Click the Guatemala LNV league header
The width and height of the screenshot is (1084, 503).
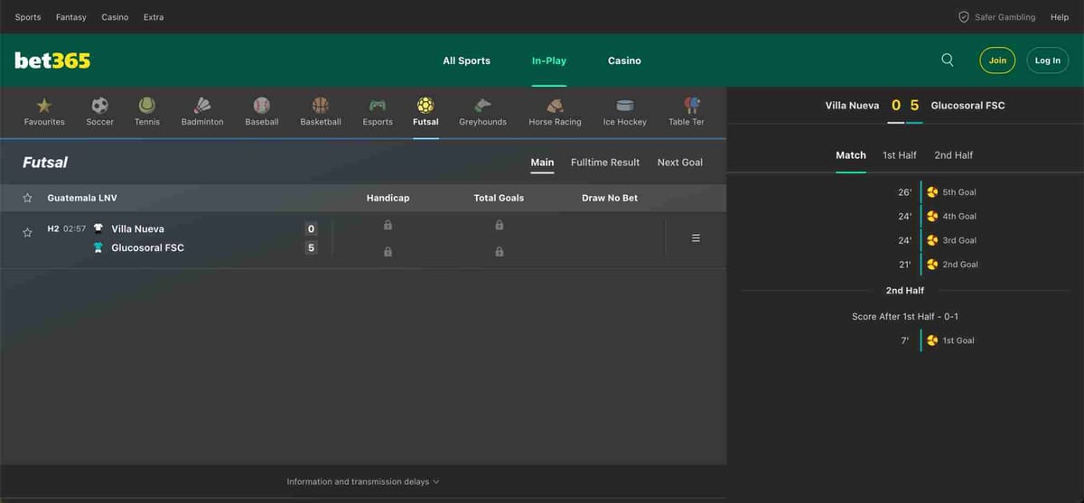click(x=82, y=198)
